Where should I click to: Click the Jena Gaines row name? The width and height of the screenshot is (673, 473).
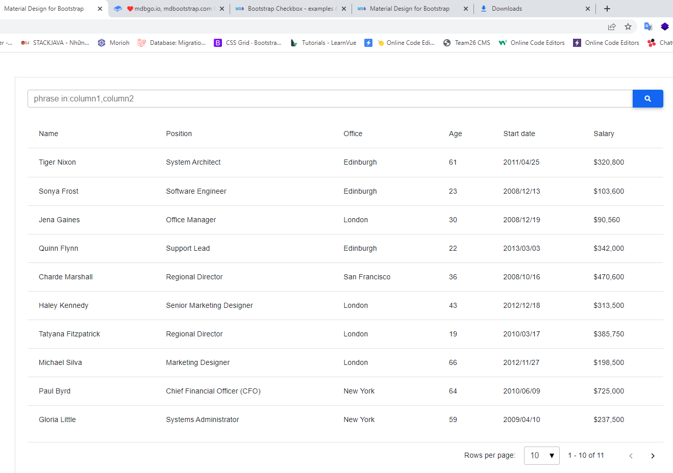pos(59,220)
